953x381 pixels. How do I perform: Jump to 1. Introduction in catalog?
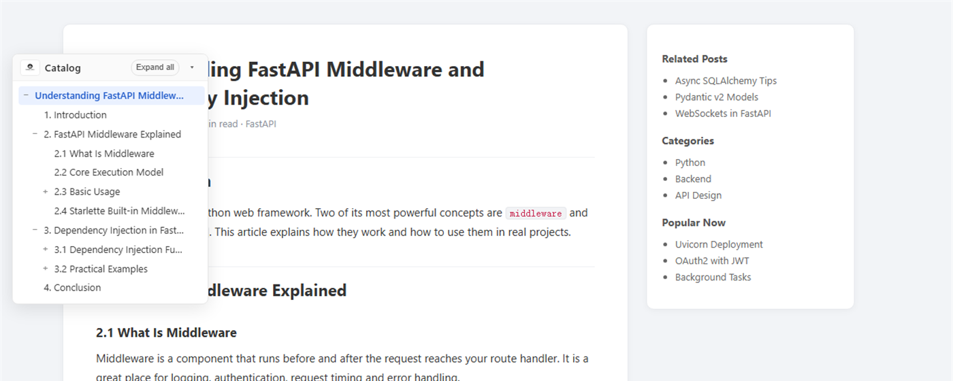pyautogui.click(x=75, y=115)
